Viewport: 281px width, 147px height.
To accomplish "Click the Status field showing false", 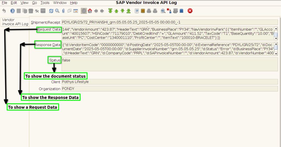I will tap(170, 64).
